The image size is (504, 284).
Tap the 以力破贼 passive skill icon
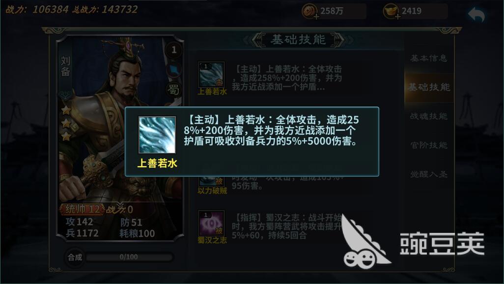click(212, 181)
